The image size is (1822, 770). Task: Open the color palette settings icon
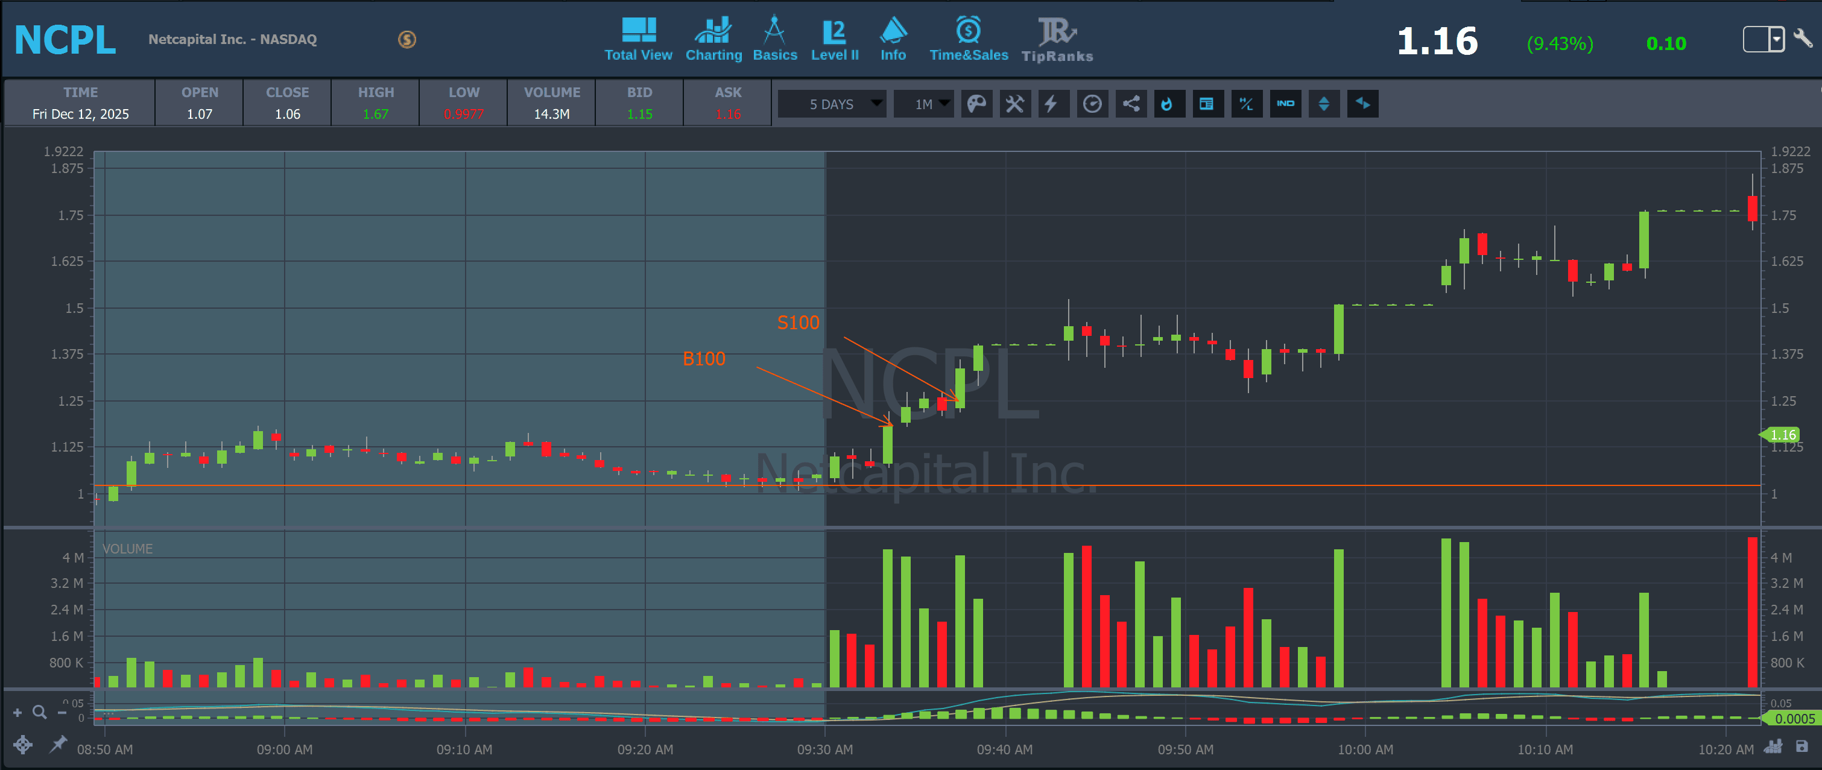[x=976, y=104]
